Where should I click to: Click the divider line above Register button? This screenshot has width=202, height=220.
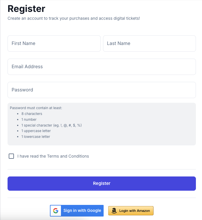tap(102, 169)
